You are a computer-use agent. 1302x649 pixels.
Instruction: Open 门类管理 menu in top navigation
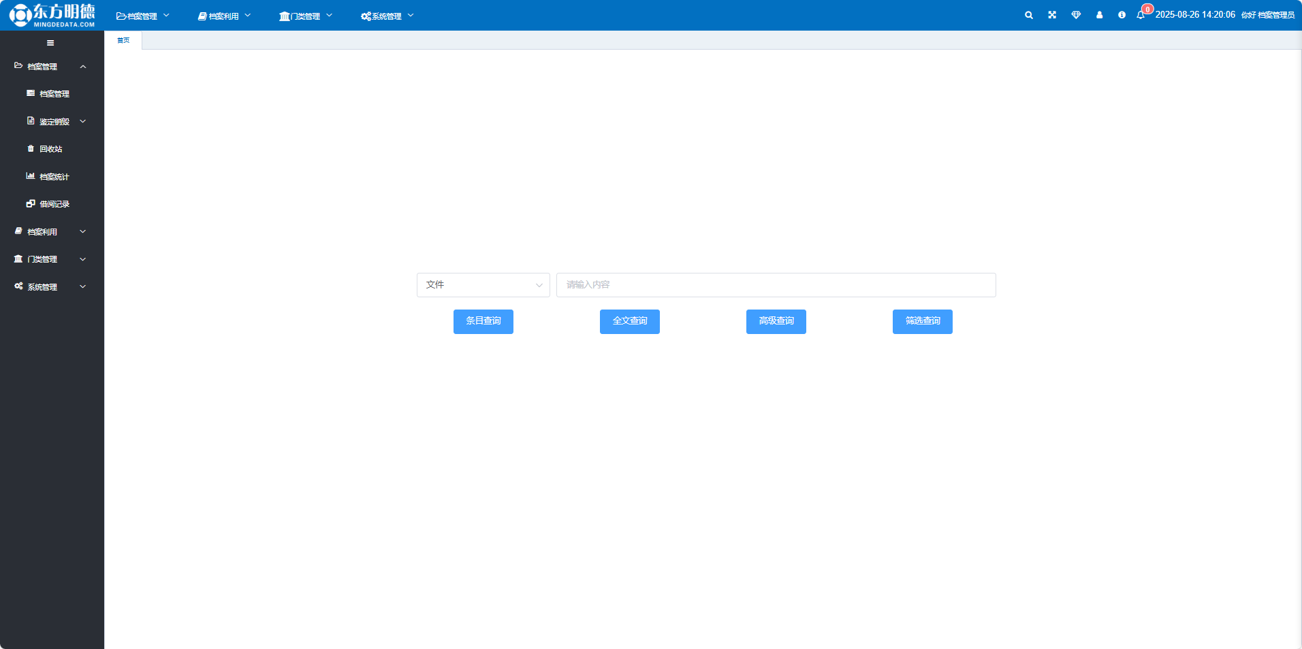click(x=305, y=16)
